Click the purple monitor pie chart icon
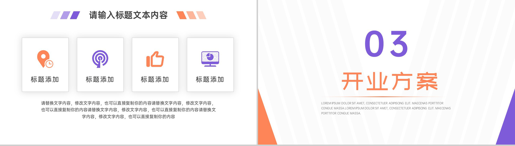The width and height of the screenshot is (515, 146). click(x=210, y=59)
